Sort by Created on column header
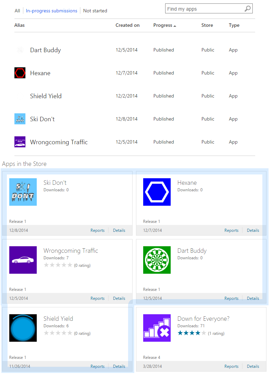Screen dimensions: 273x374 pos(127,25)
